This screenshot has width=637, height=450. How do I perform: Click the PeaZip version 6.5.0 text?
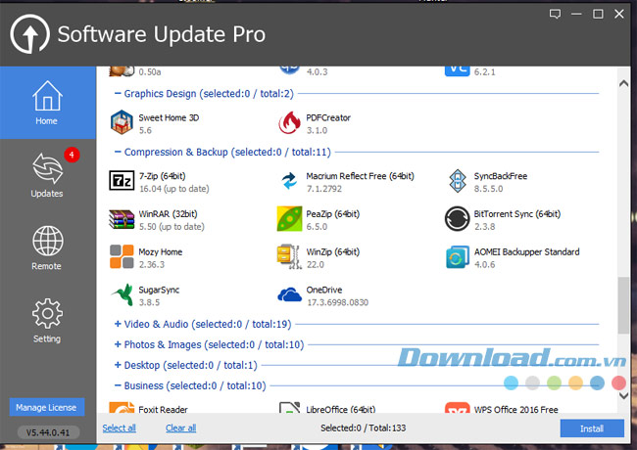[x=317, y=227]
